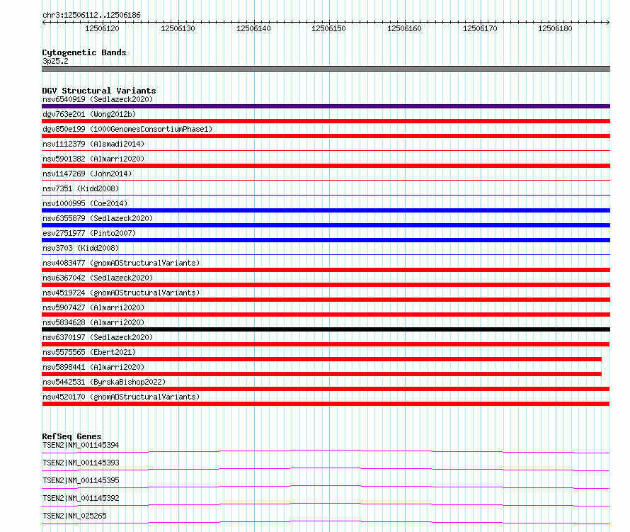Open variant esv2751977 (Pinto2007) label
Image resolution: width=630 pixels, height=532 pixels.
[89, 233]
